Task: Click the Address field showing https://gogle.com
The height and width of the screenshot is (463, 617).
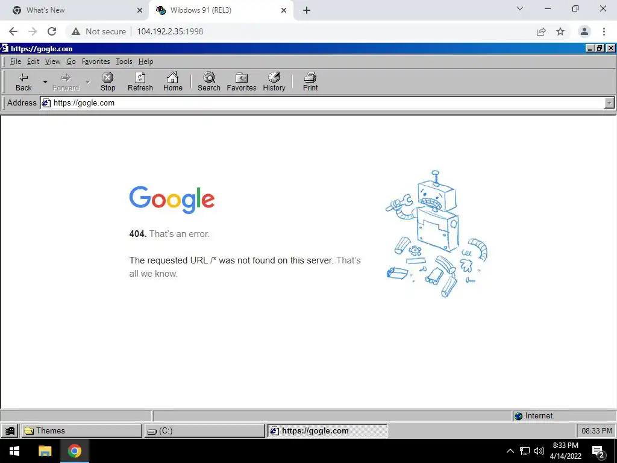Action: [x=323, y=103]
